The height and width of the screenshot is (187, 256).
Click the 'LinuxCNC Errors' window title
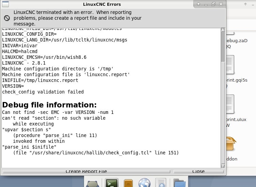[102, 4]
